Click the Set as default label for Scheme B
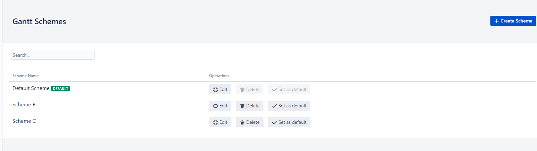Image resolution: width=537 pixels, height=151 pixels. [292, 106]
